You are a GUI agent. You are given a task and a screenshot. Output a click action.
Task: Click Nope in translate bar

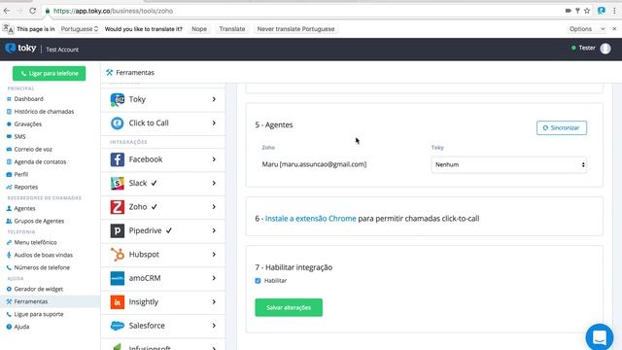(199, 29)
